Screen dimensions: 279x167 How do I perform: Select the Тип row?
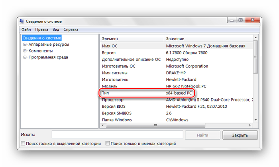pos(177,93)
